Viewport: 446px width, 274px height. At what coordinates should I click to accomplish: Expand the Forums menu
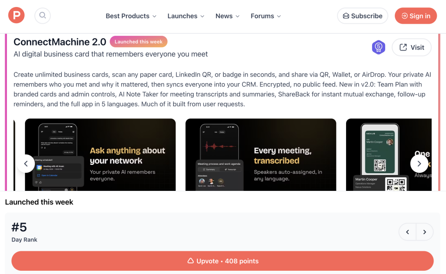click(x=266, y=16)
